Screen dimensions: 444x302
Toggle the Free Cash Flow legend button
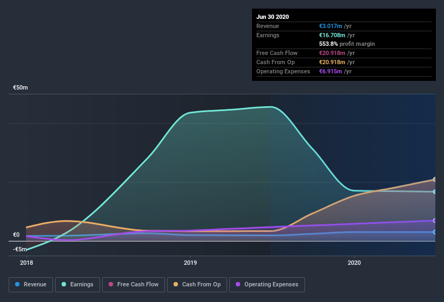[x=134, y=285]
